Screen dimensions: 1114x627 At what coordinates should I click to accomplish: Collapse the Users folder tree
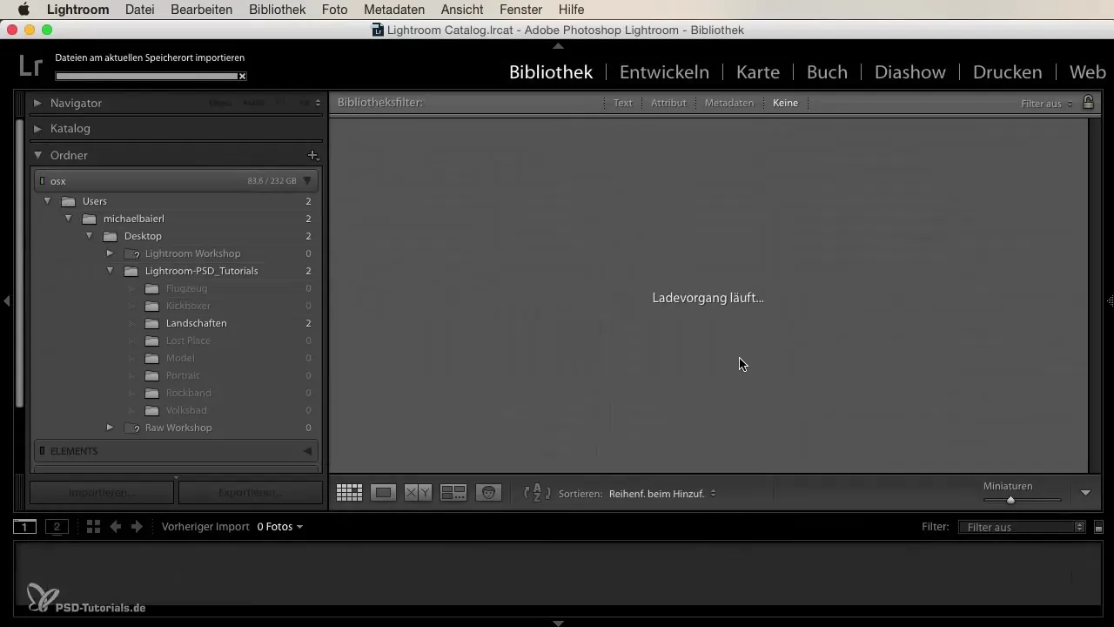(x=48, y=201)
